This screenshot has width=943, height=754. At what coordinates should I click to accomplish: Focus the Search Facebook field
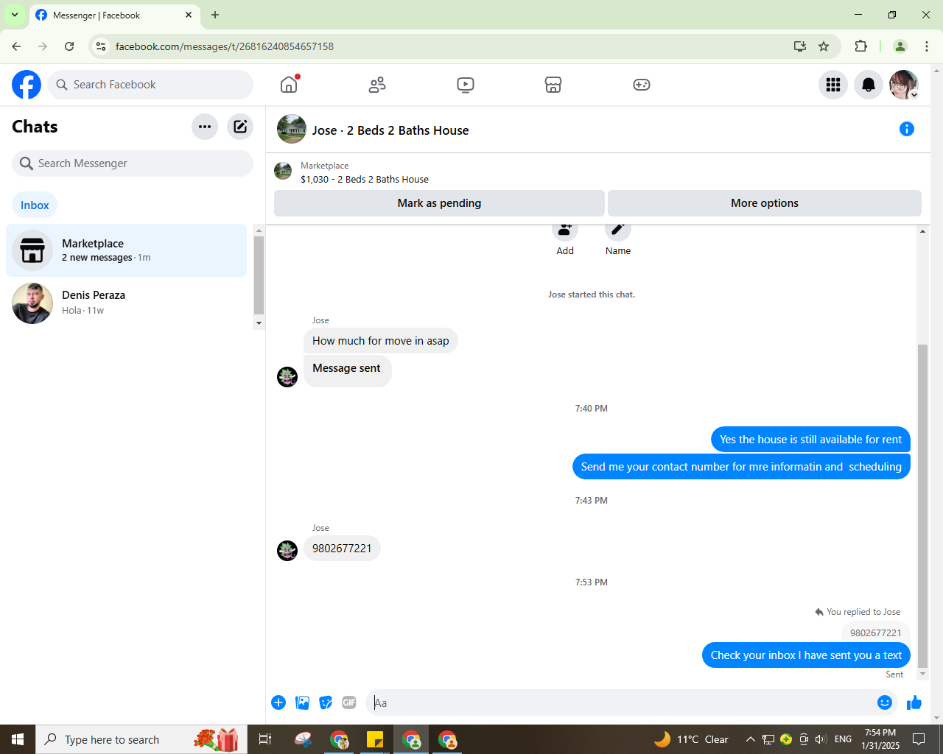click(x=150, y=85)
